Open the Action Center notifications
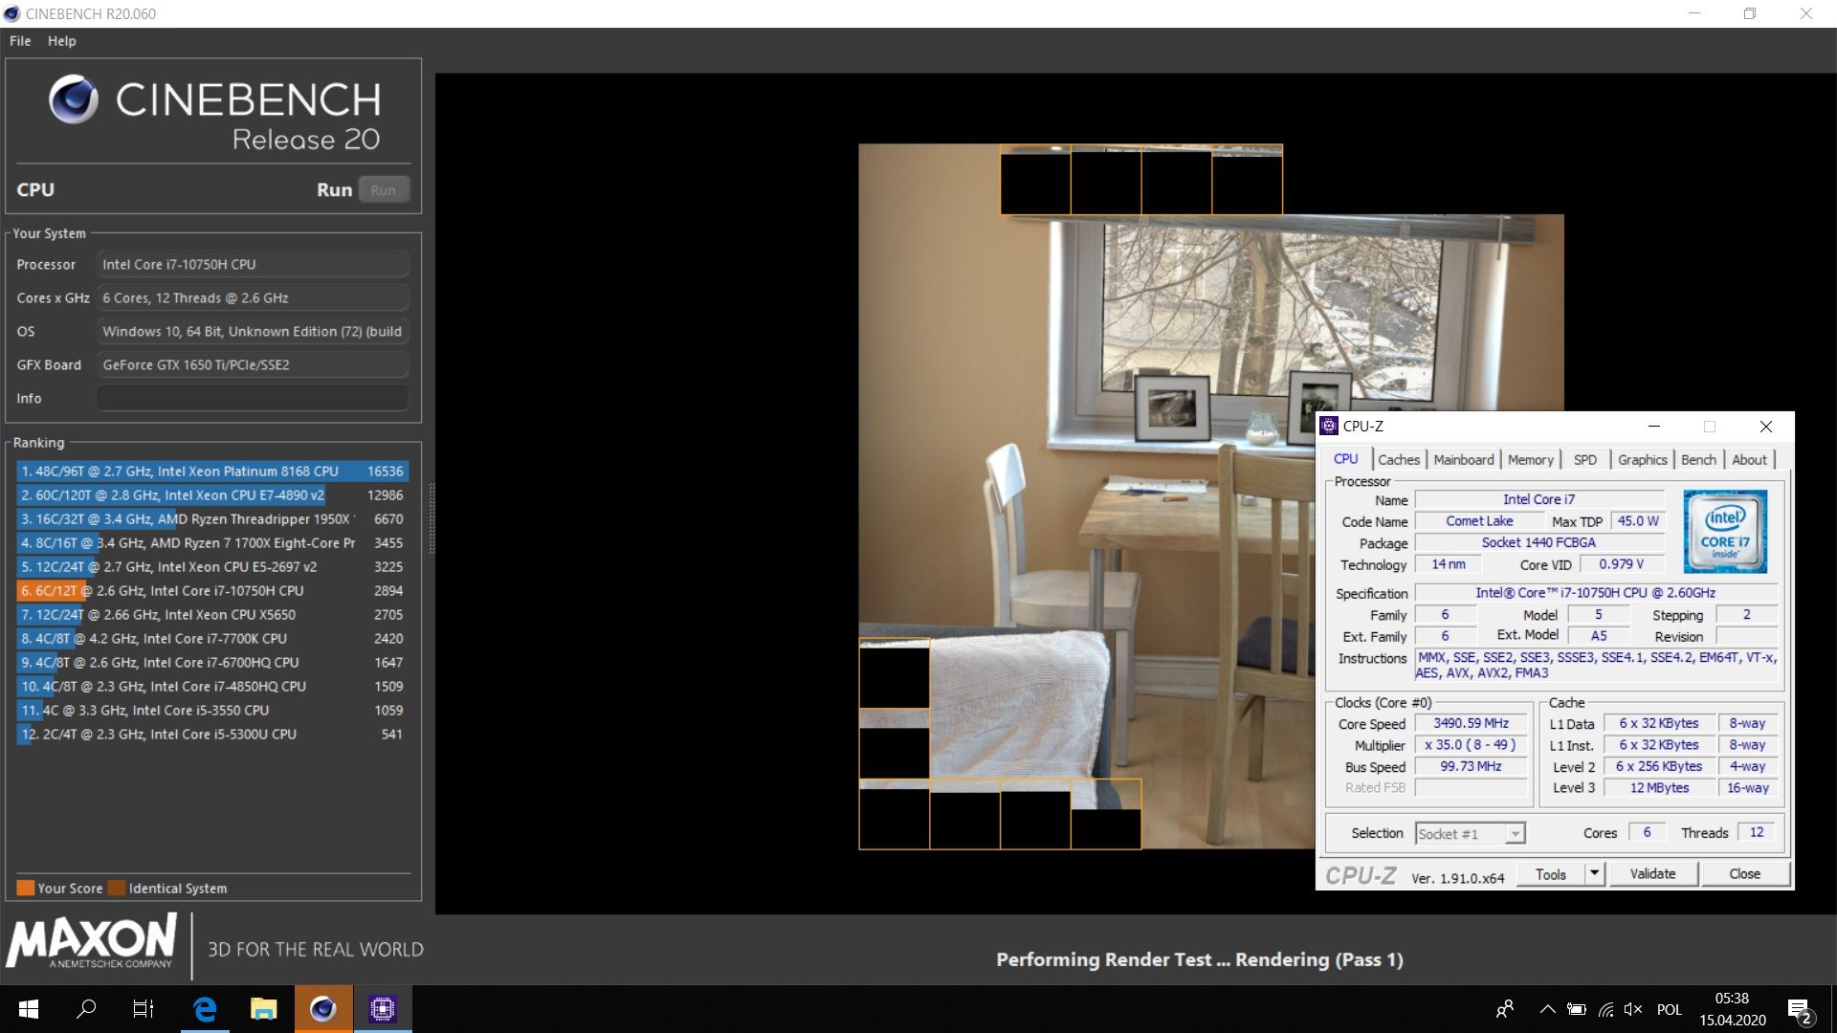 pyautogui.click(x=1800, y=1009)
